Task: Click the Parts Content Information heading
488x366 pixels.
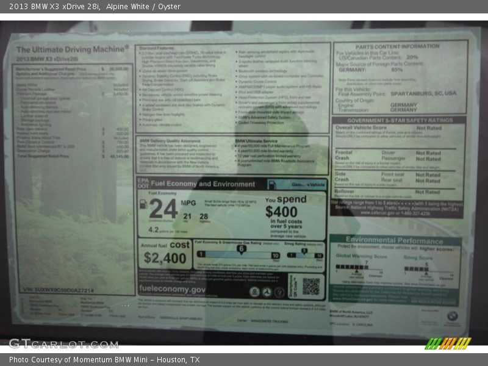Action: coord(397,46)
